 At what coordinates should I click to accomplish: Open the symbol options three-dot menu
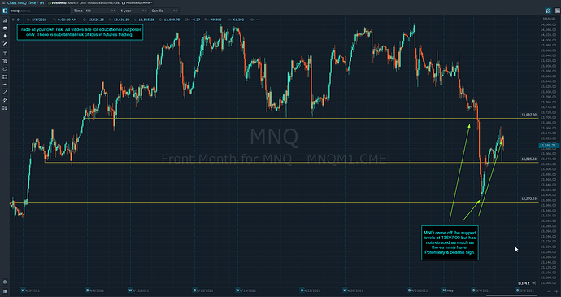tap(67, 11)
